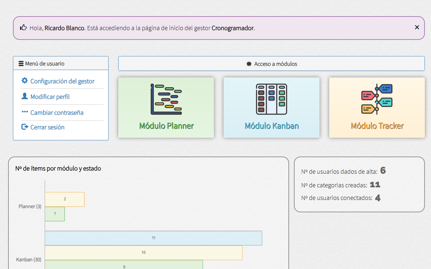431x269 pixels.
Task: Click the asterisk icon beside Acceso a módulos
Action: pyautogui.click(x=249, y=64)
